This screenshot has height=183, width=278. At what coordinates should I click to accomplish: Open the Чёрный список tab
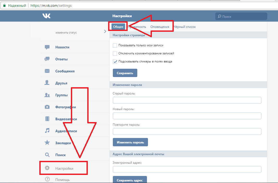[184, 27]
